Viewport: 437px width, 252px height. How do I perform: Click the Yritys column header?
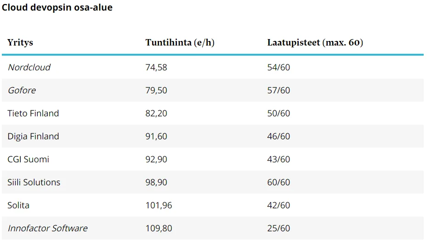20,43
